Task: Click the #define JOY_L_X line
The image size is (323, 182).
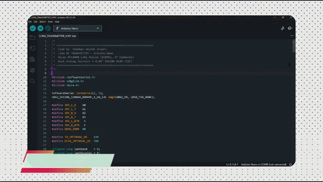Action: tap(69, 105)
